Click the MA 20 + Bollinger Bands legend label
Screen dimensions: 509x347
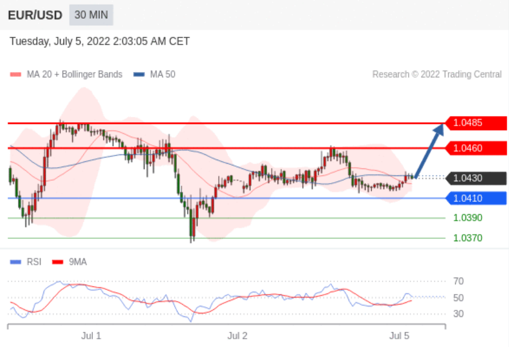click(74, 74)
